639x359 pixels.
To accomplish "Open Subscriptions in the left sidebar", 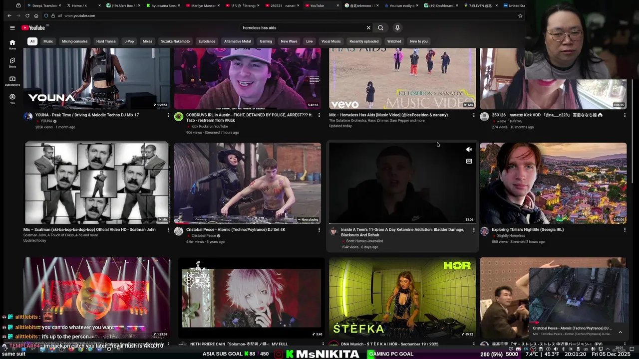I will 12,81.
